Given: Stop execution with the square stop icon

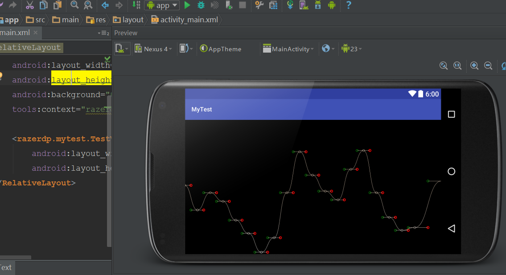Looking at the screenshot, I should click(243, 5).
